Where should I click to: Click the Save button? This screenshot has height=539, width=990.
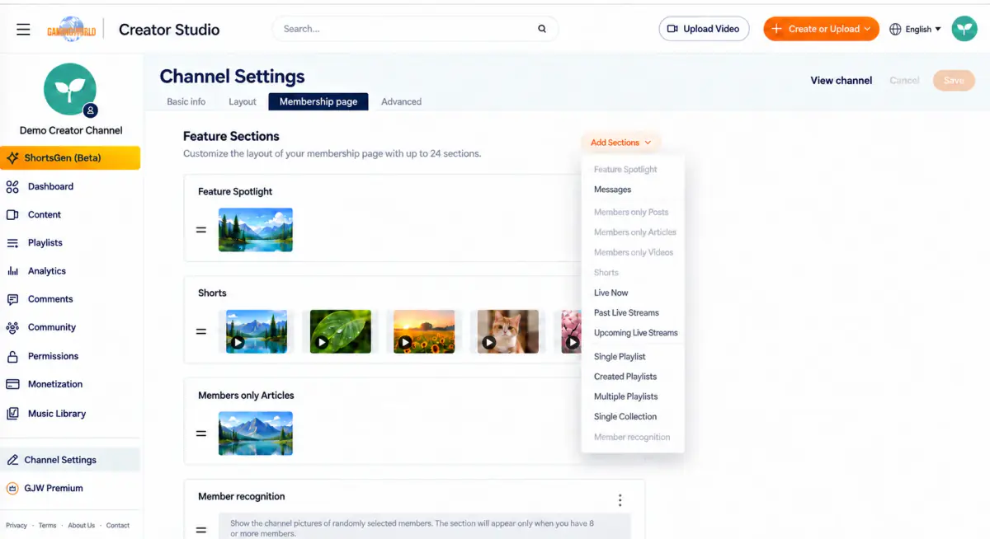[954, 80]
